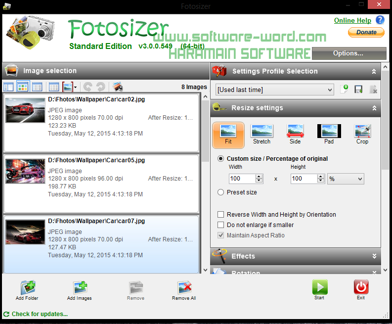Open the image preview viewer icon

click(x=118, y=87)
